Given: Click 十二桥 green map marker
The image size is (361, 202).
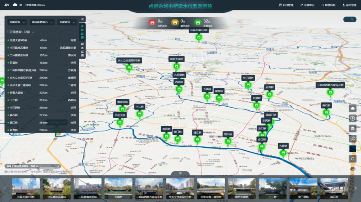Looking at the screenshot, I should 139,114.
